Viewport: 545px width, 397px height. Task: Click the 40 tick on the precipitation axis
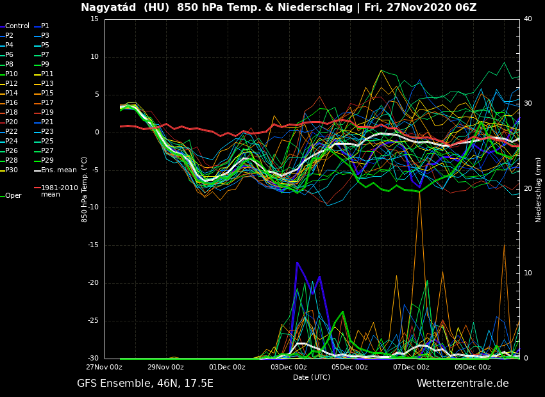528,19
